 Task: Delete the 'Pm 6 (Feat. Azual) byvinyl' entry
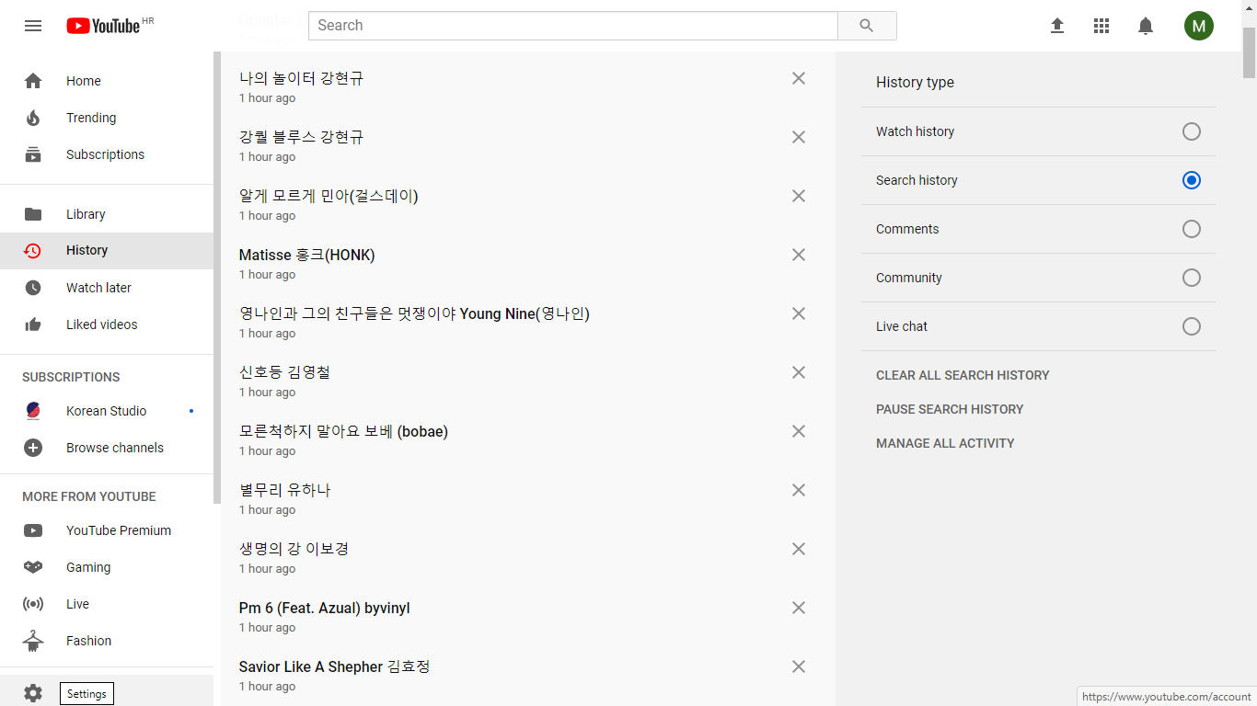(799, 608)
